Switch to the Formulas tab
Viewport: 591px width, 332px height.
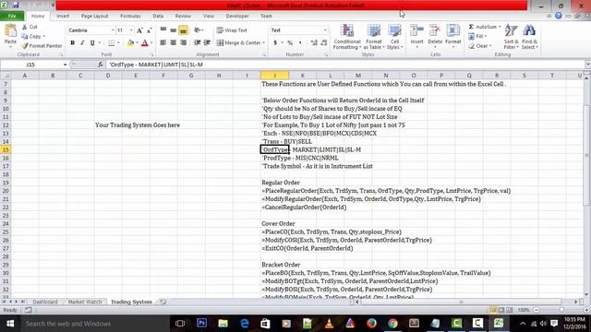[130, 17]
